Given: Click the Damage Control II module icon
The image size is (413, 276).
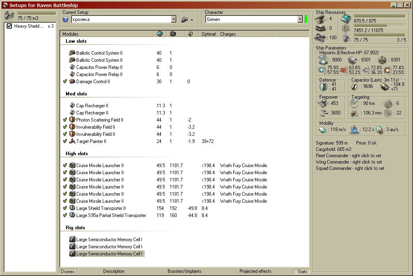Looking at the screenshot, I should coord(72,81).
